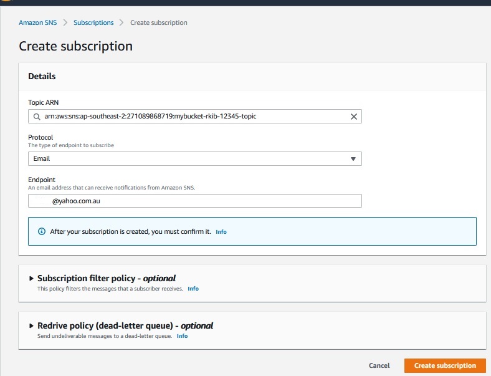
Task: Navigate to Subscriptions breadcrumb
Action: click(93, 23)
